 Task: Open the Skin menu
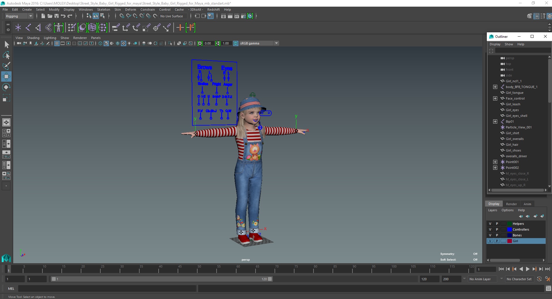click(118, 10)
